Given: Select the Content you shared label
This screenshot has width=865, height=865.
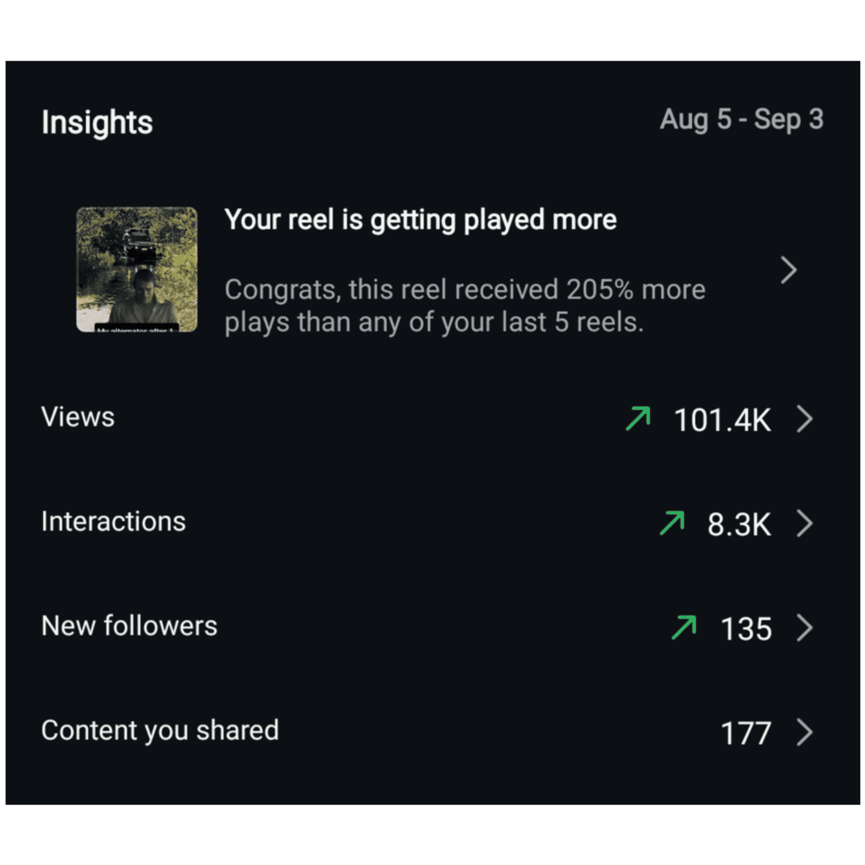Looking at the screenshot, I should pyautogui.click(x=160, y=730).
